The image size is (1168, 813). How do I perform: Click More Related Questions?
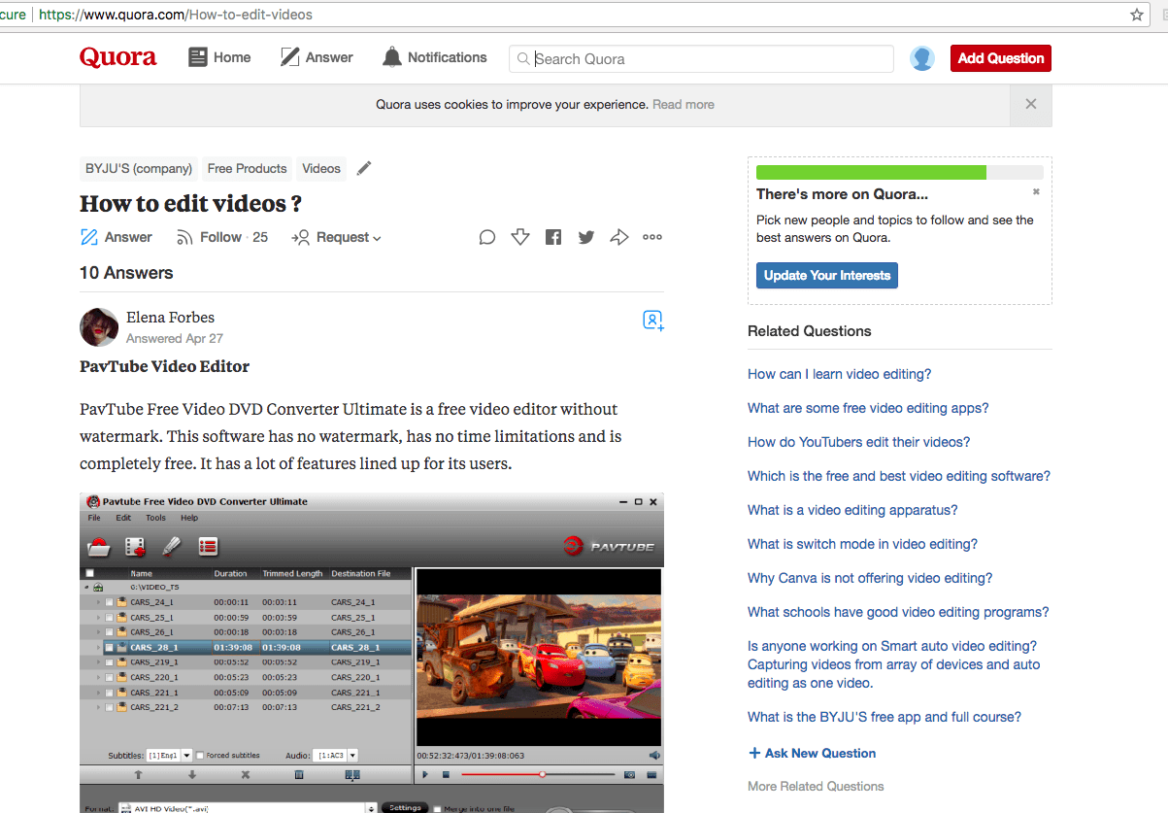pyautogui.click(x=816, y=786)
